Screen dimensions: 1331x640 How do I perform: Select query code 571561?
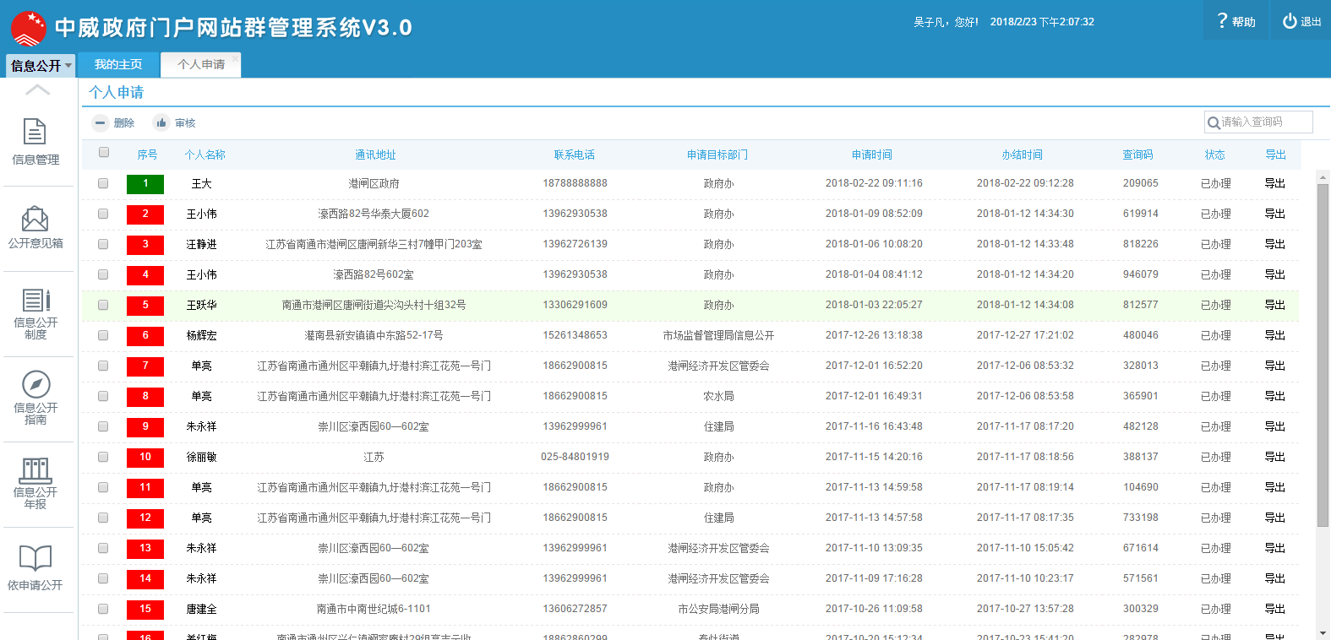click(x=1140, y=578)
